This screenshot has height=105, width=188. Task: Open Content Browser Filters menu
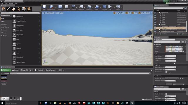6,73
